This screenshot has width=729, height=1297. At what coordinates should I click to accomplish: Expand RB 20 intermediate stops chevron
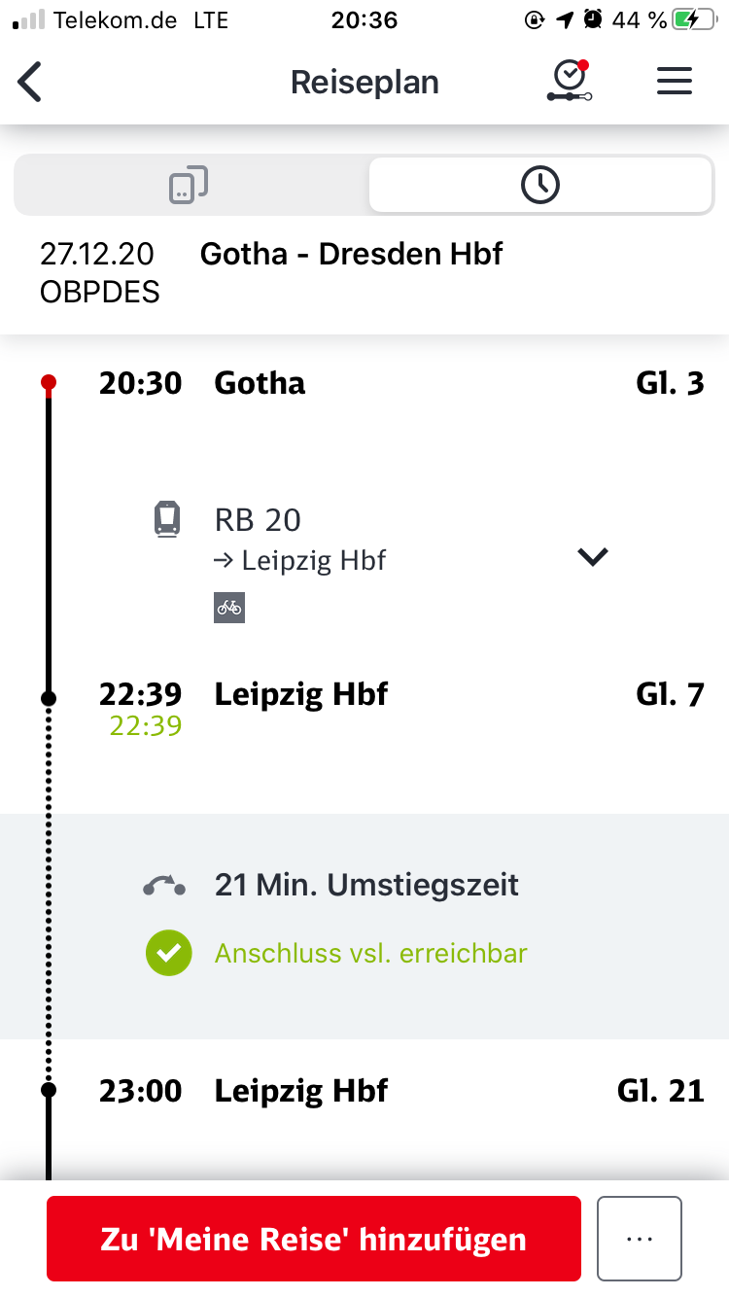592,556
